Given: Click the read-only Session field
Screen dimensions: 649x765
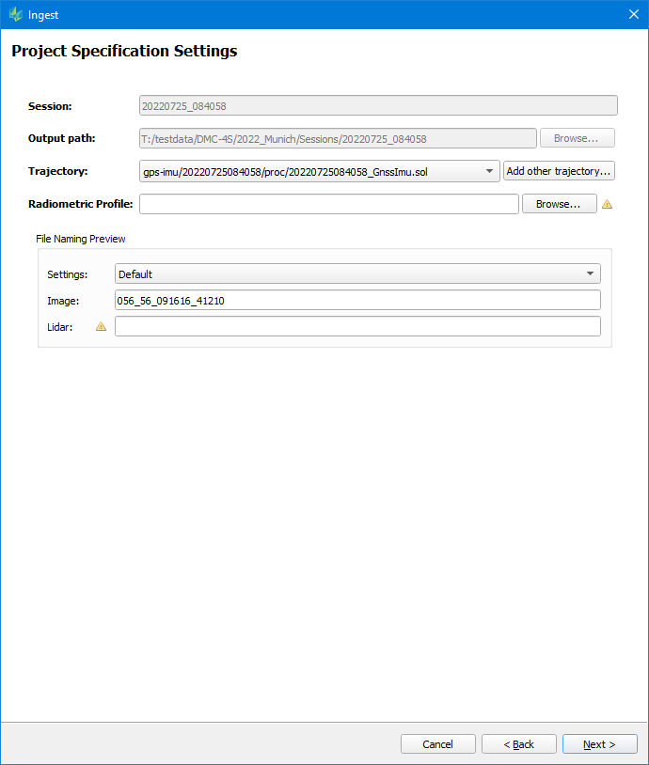Looking at the screenshot, I should click(378, 106).
